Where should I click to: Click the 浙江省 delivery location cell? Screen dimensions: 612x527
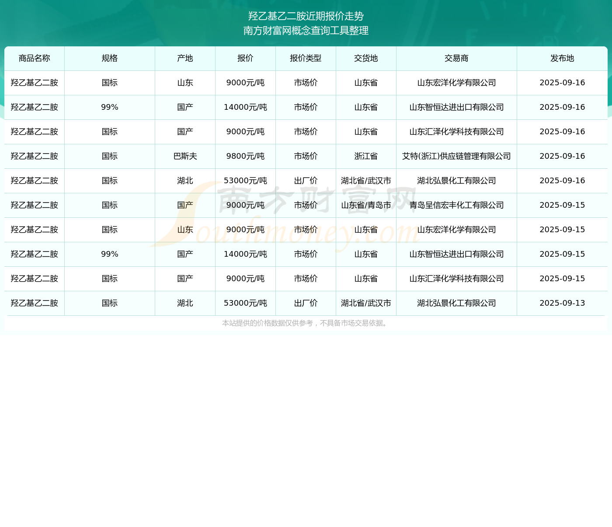point(366,156)
